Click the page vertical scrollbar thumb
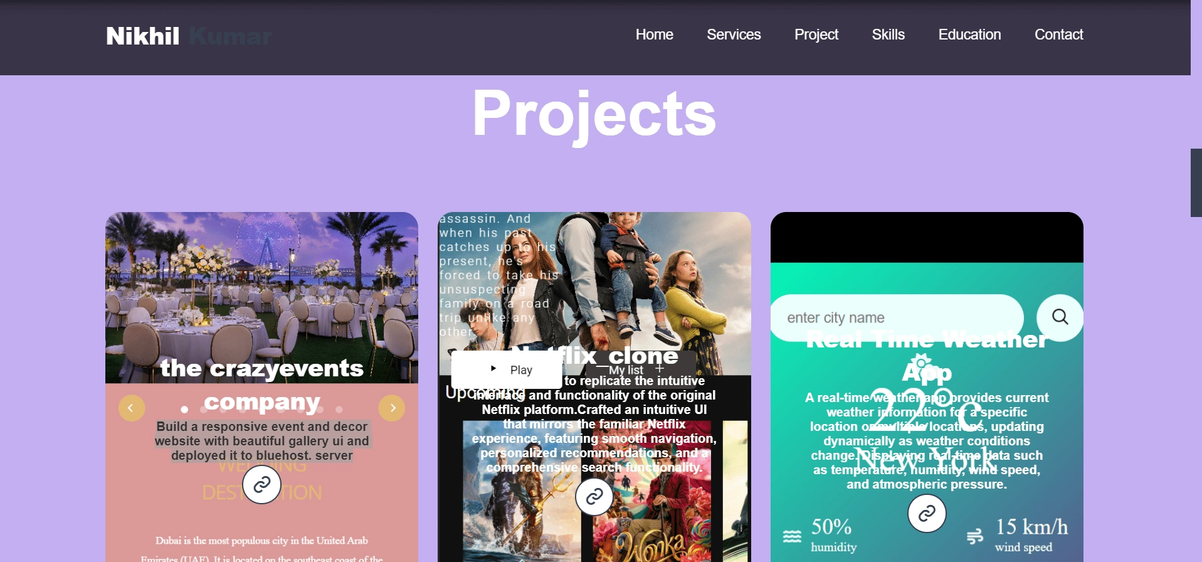This screenshot has width=1202, height=562. pyautogui.click(x=1196, y=183)
